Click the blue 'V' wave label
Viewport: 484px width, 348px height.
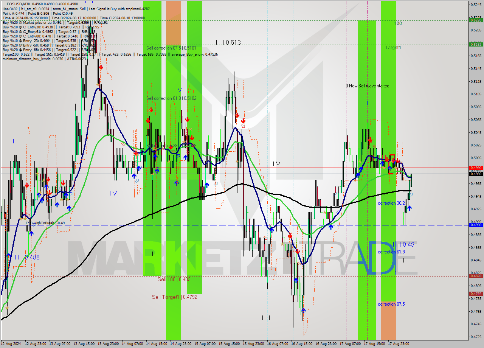(180, 90)
